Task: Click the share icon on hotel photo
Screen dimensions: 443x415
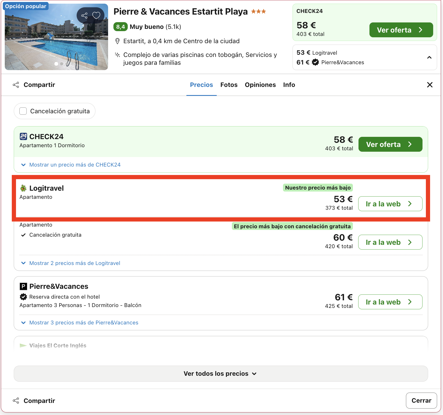Action: (84, 15)
